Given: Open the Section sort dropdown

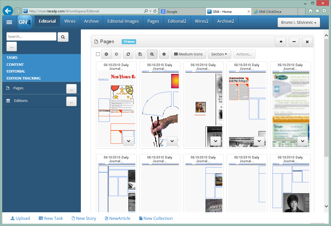Looking at the screenshot, I should coord(219,54).
